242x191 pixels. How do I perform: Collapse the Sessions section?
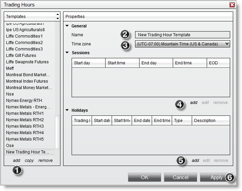click(67, 53)
